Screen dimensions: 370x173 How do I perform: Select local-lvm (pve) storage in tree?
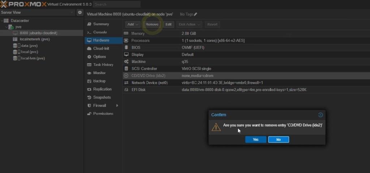point(33,58)
